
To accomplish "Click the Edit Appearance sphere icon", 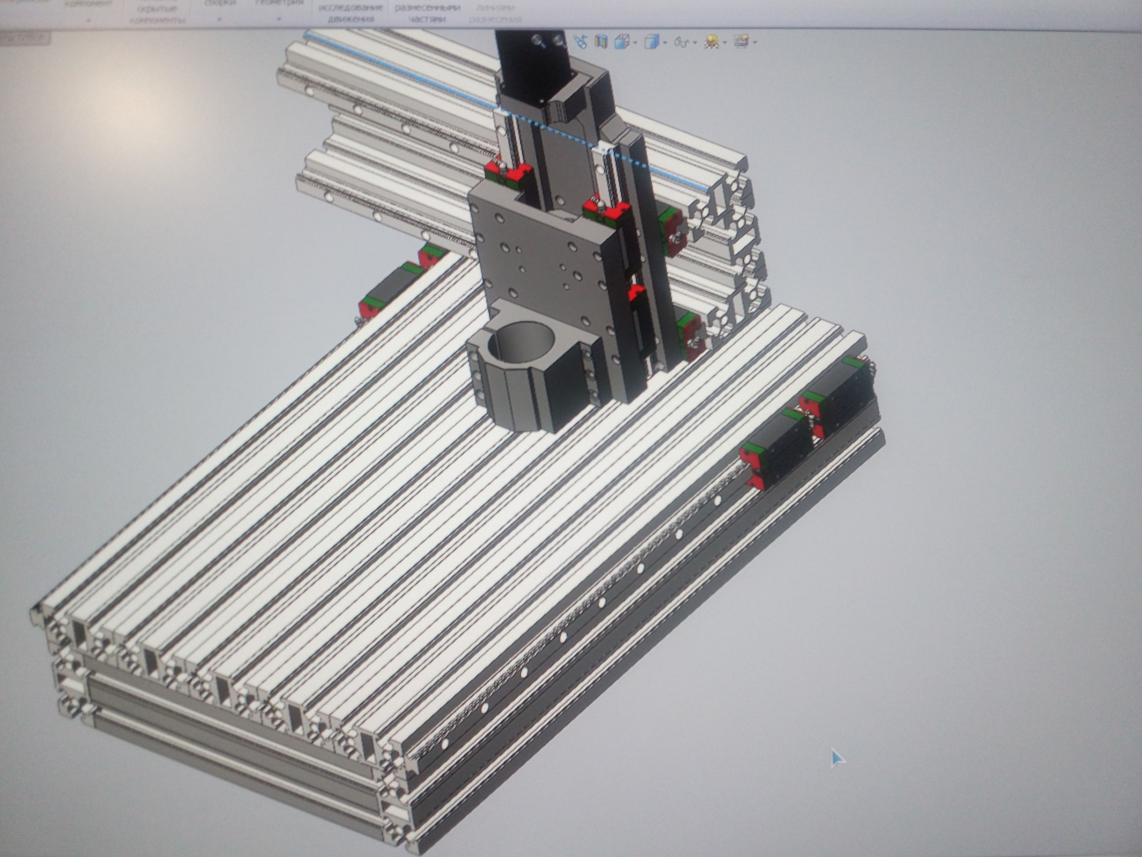I will 712,41.
